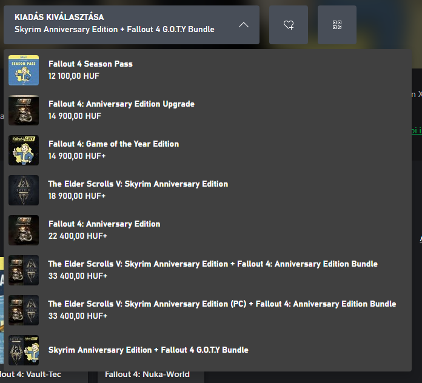
Task: Collapse the edition selector chevron
Action: point(243,25)
